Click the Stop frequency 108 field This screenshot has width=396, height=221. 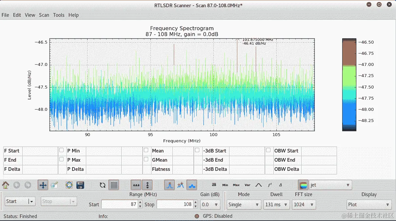point(175,204)
